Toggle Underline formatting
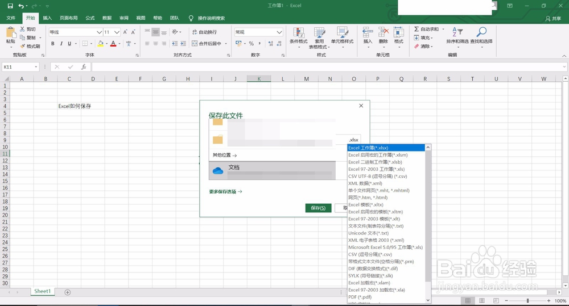The height and width of the screenshot is (306, 569). click(69, 44)
